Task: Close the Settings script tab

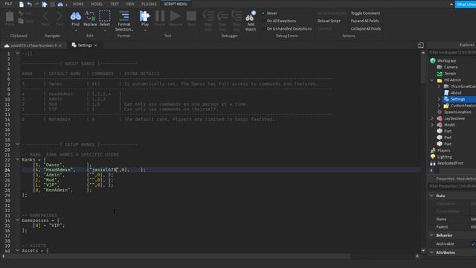Action: pyautogui.click(x=96, y=45)
